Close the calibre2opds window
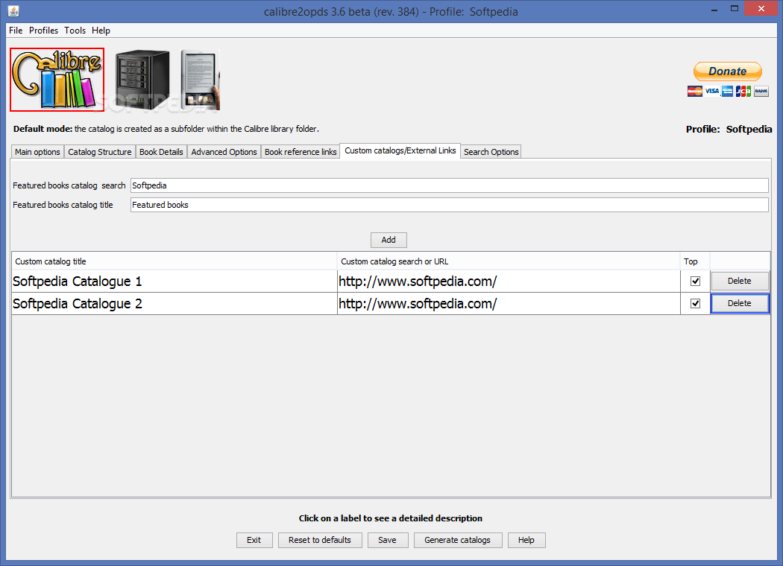 (x=761, y=8)
